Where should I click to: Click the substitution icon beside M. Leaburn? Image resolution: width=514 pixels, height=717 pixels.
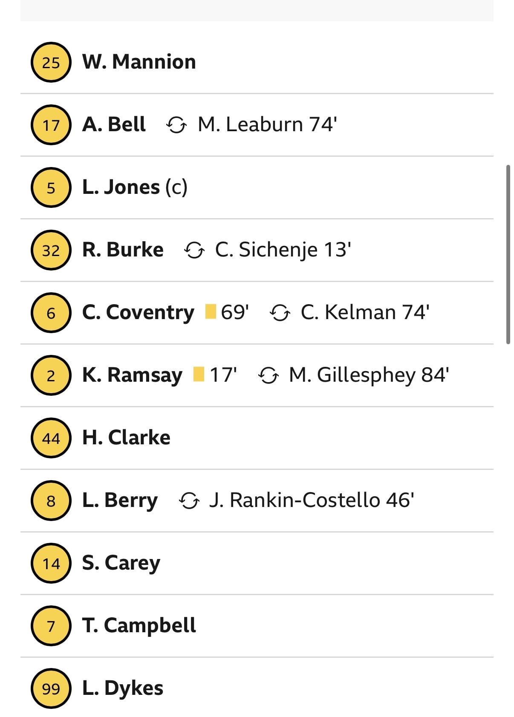coord(176,125)
